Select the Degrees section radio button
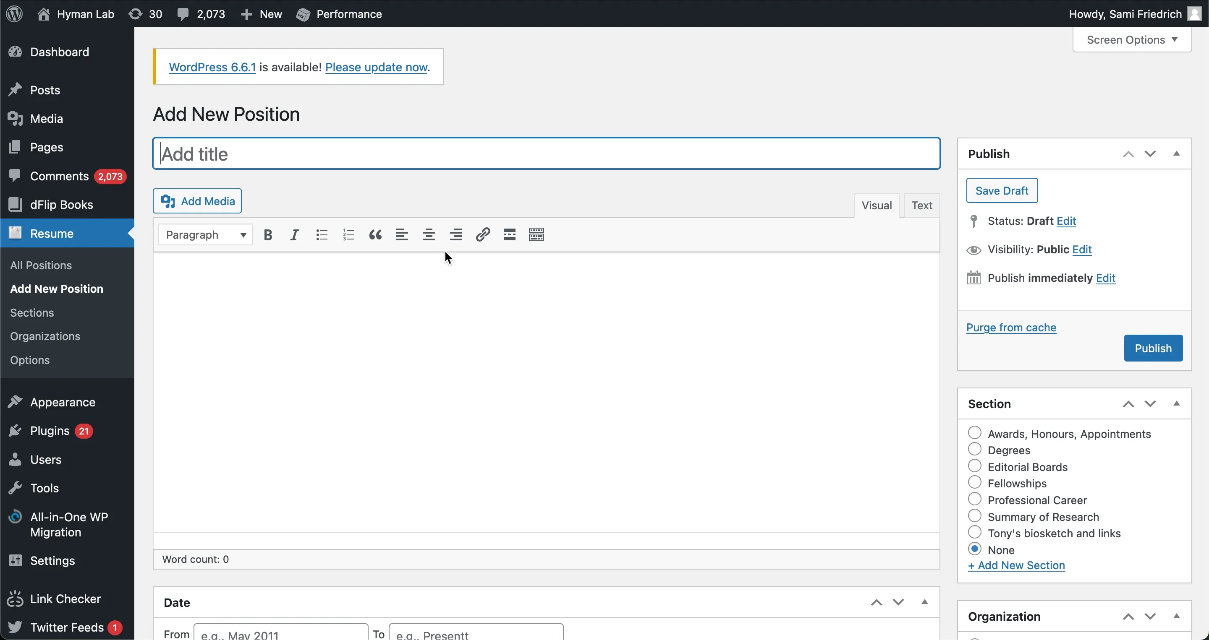Screen dimensions: 1209x640 pos(975,449)
